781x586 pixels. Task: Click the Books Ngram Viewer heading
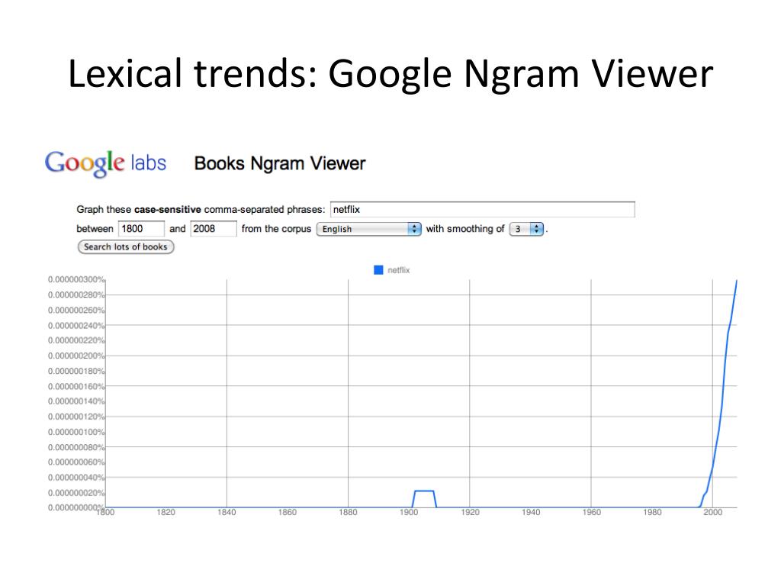pyautogui.click(x=280, y=163)
